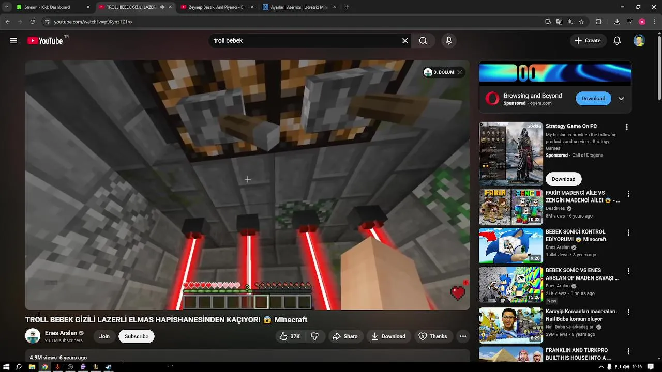This screenshot has width=662, height=372.
Task: Open options for BEBEK SONİCİ KONTROL video
Action: (628, 233)
